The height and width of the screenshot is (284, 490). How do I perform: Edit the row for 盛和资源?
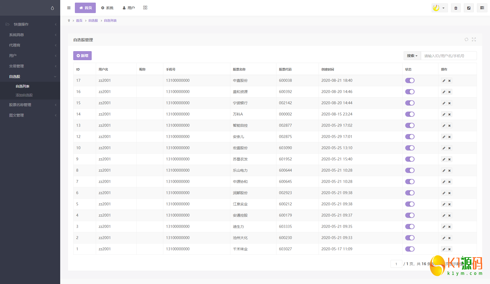click(444, 92)
